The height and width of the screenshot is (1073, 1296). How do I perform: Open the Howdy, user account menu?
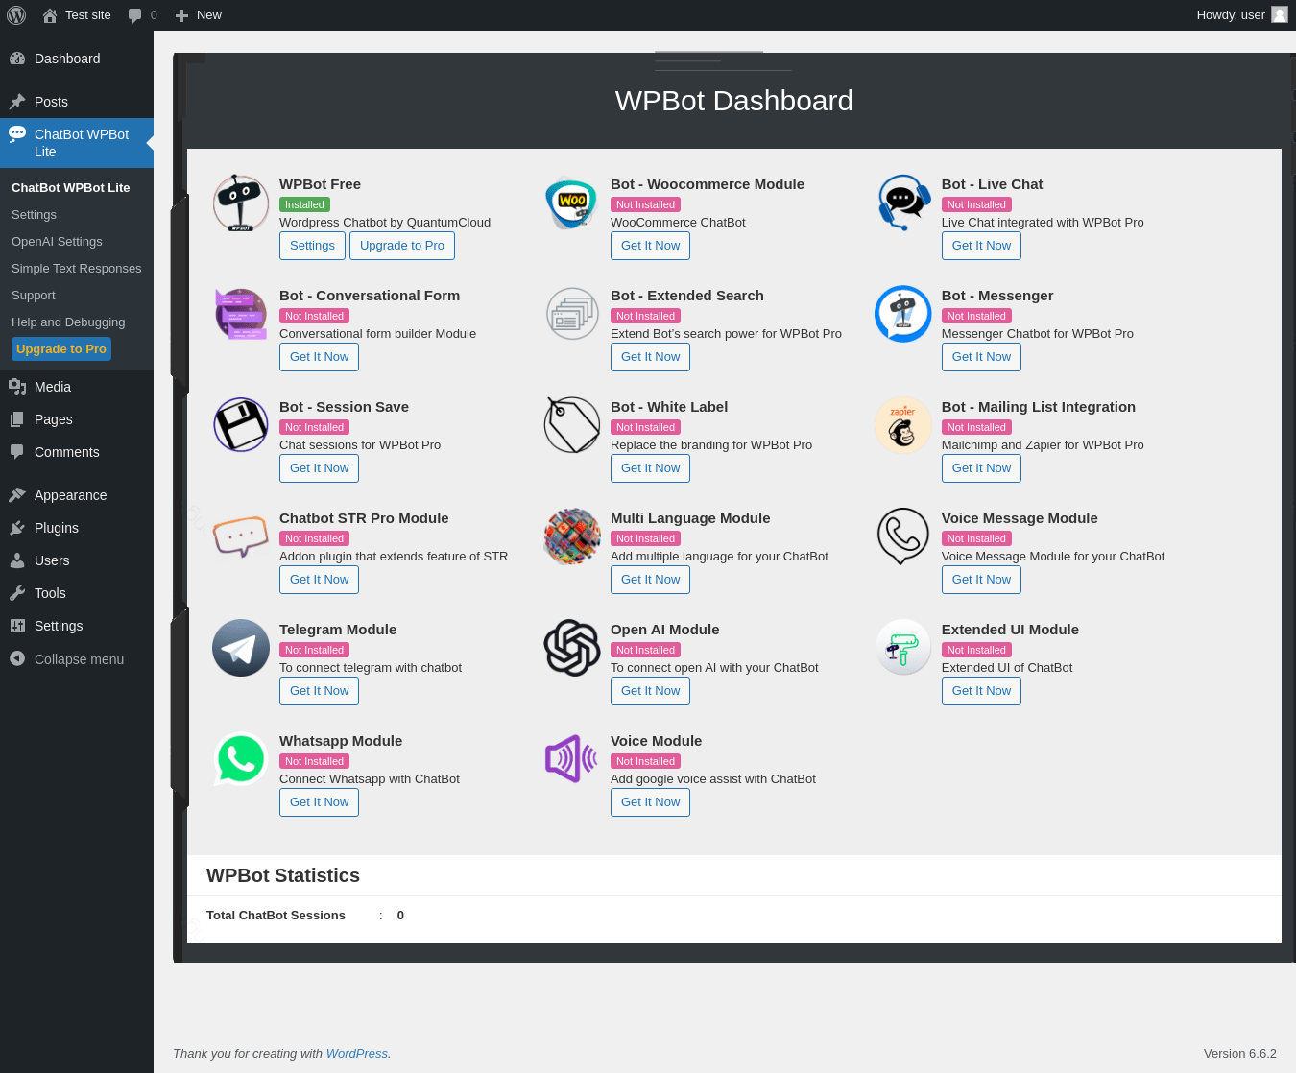(x=1242, y=14)
